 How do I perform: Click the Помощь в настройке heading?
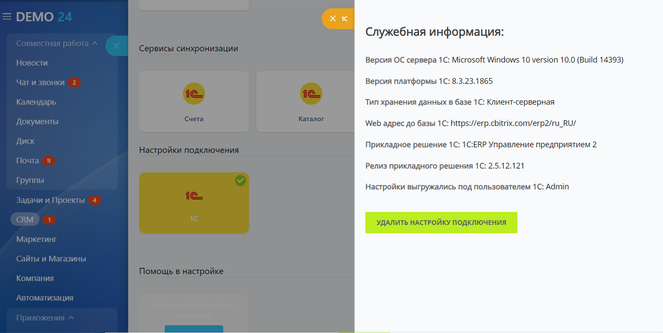pyautogui.click(x=181, y=271)
